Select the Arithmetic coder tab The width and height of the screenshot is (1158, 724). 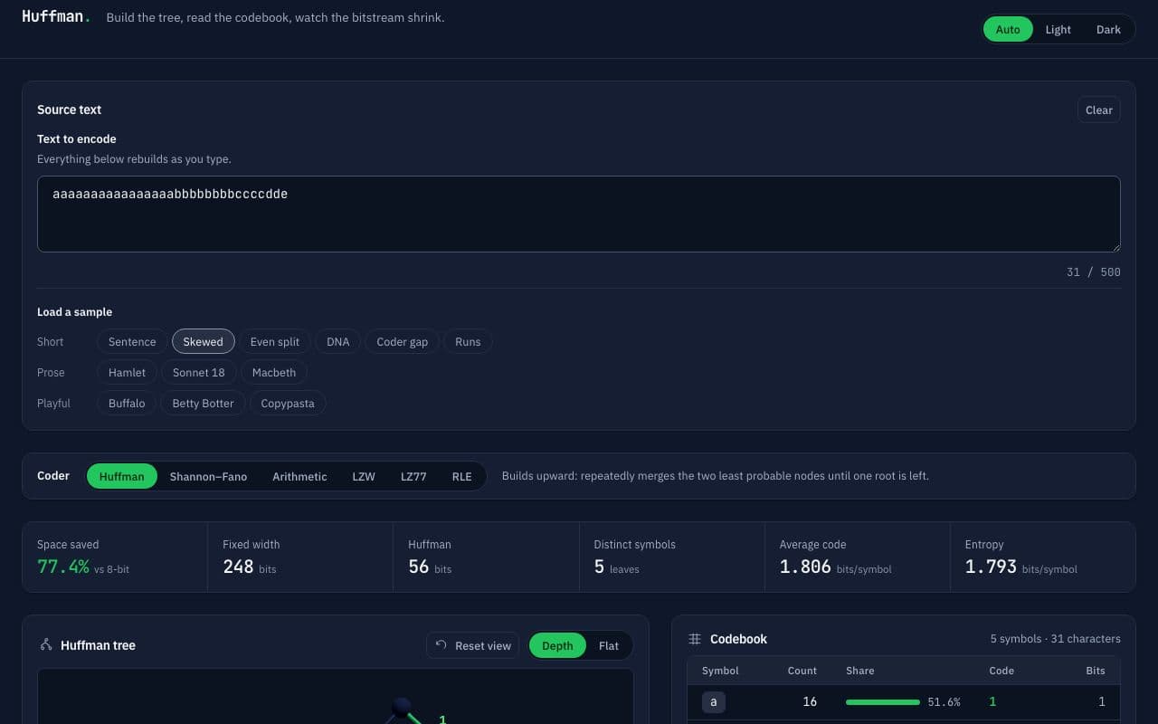299,476
